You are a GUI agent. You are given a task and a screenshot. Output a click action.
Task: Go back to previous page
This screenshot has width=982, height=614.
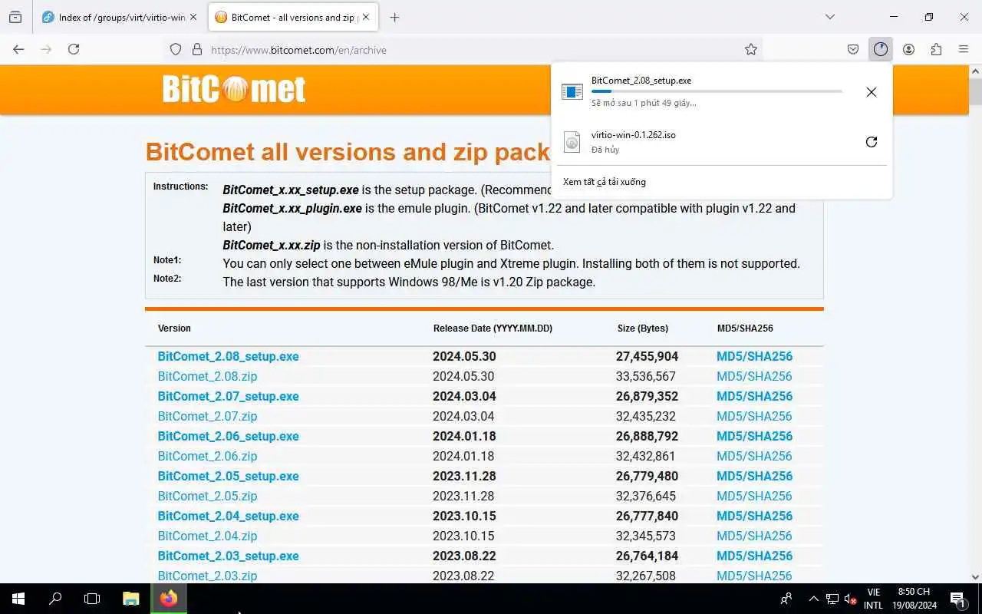[18, 49]
